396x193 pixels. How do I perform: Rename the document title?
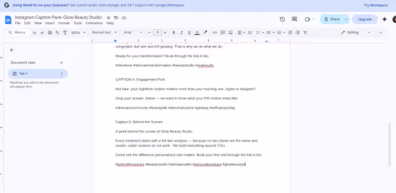pyautogui.click(x=58, y=17)
